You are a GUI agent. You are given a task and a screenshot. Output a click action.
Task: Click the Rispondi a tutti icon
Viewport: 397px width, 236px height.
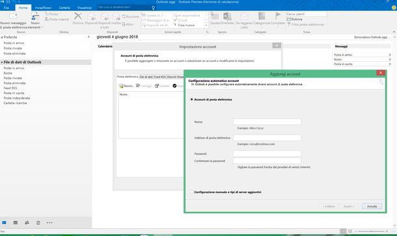(104, 17)
